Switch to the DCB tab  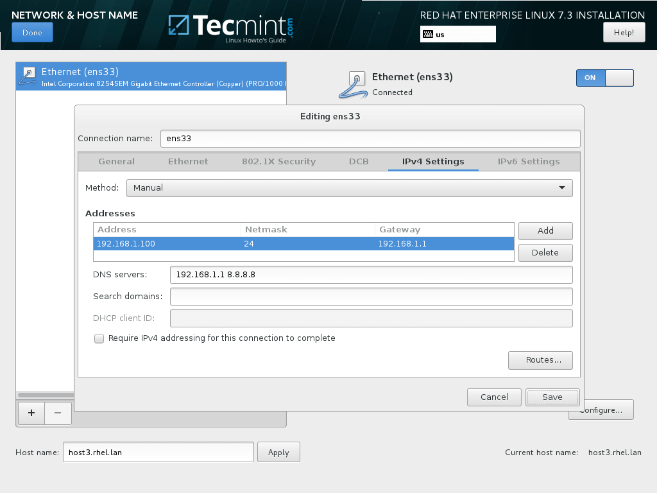[x=359, y=161]
